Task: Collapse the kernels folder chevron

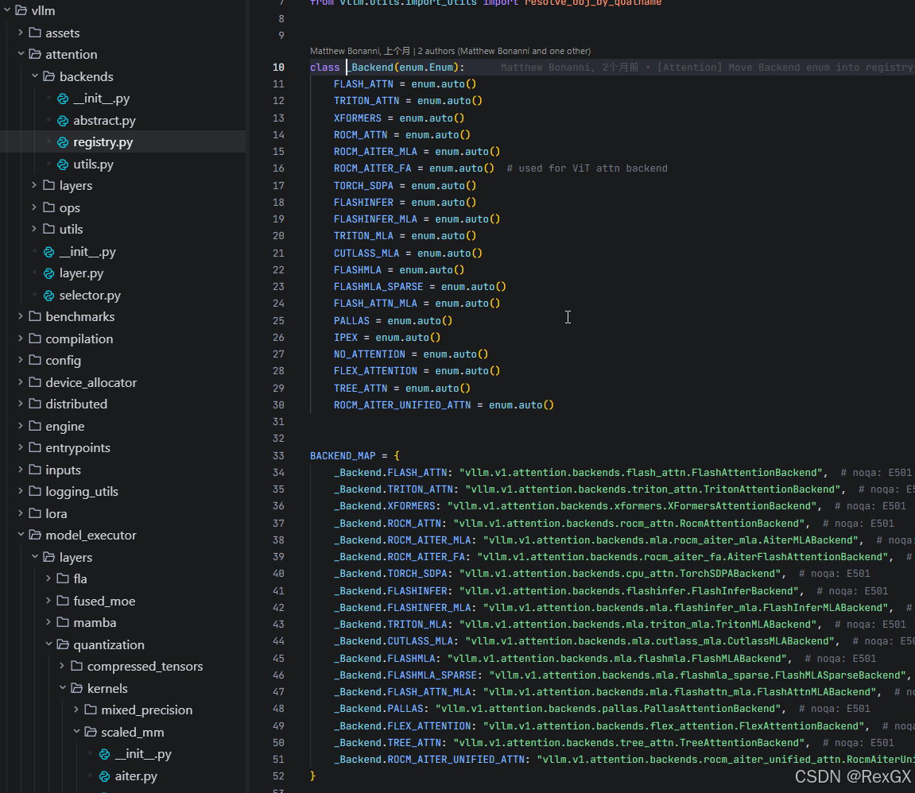Action: pyautogui.click(x=63, y=688)
